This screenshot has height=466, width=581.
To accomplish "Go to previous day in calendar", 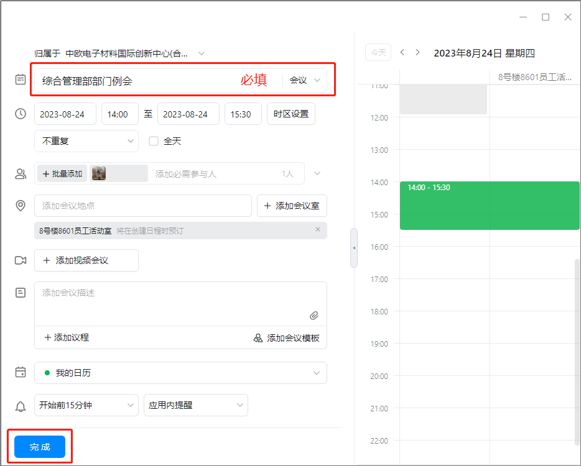I will [x=402, y=52].
